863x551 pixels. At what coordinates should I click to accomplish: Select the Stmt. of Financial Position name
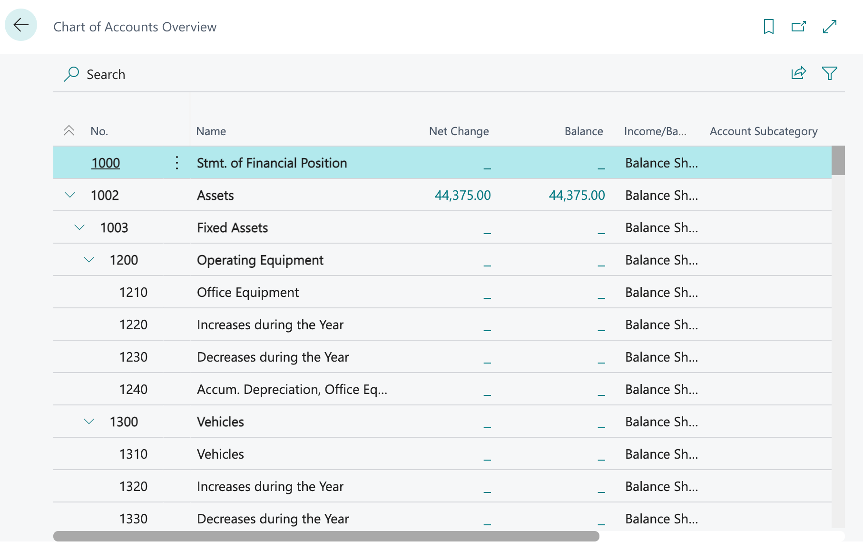pyautogui.click(x=272, y=163)
